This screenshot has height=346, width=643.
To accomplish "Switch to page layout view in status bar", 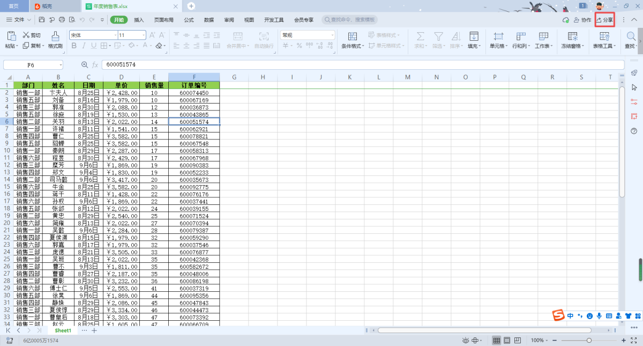I will (x=507, y=341).
